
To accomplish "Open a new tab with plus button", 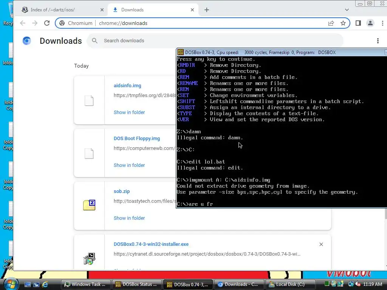I will (207, 10).
